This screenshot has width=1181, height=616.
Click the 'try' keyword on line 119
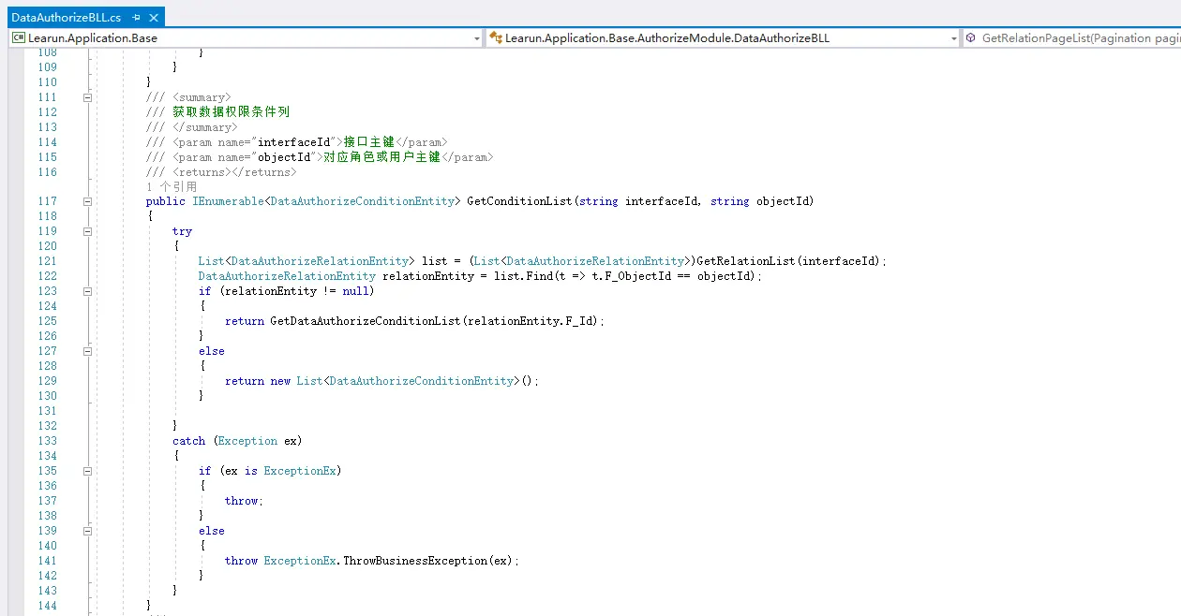click(182, 231)
